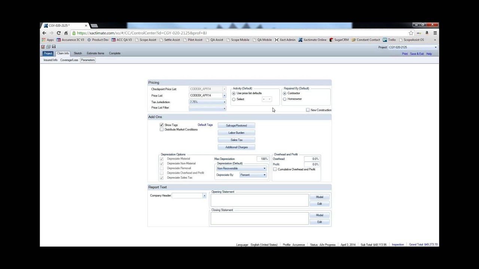The width and height of the screenshot is (479, 269).
Task: Click Model button for Opening Statement
Action: (320, 197)
